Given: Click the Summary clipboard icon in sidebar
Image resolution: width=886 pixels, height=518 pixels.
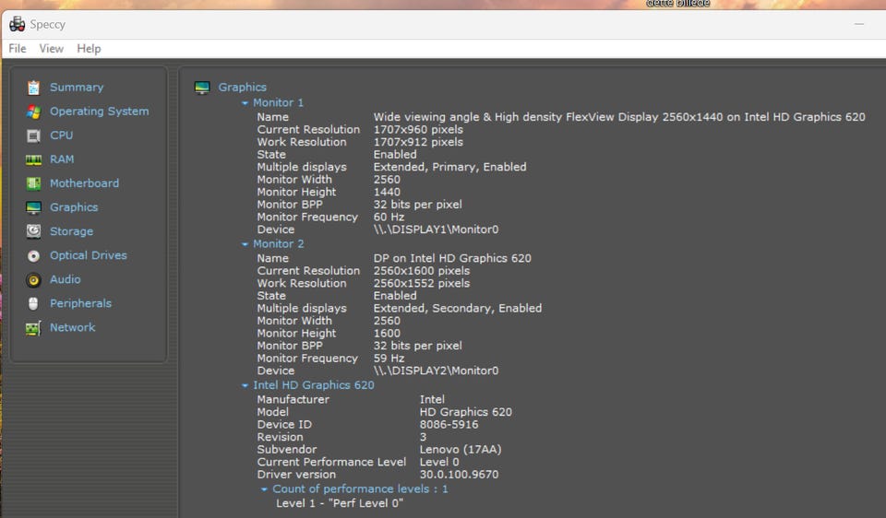Looking at the screenshot, I should [33, 88].
